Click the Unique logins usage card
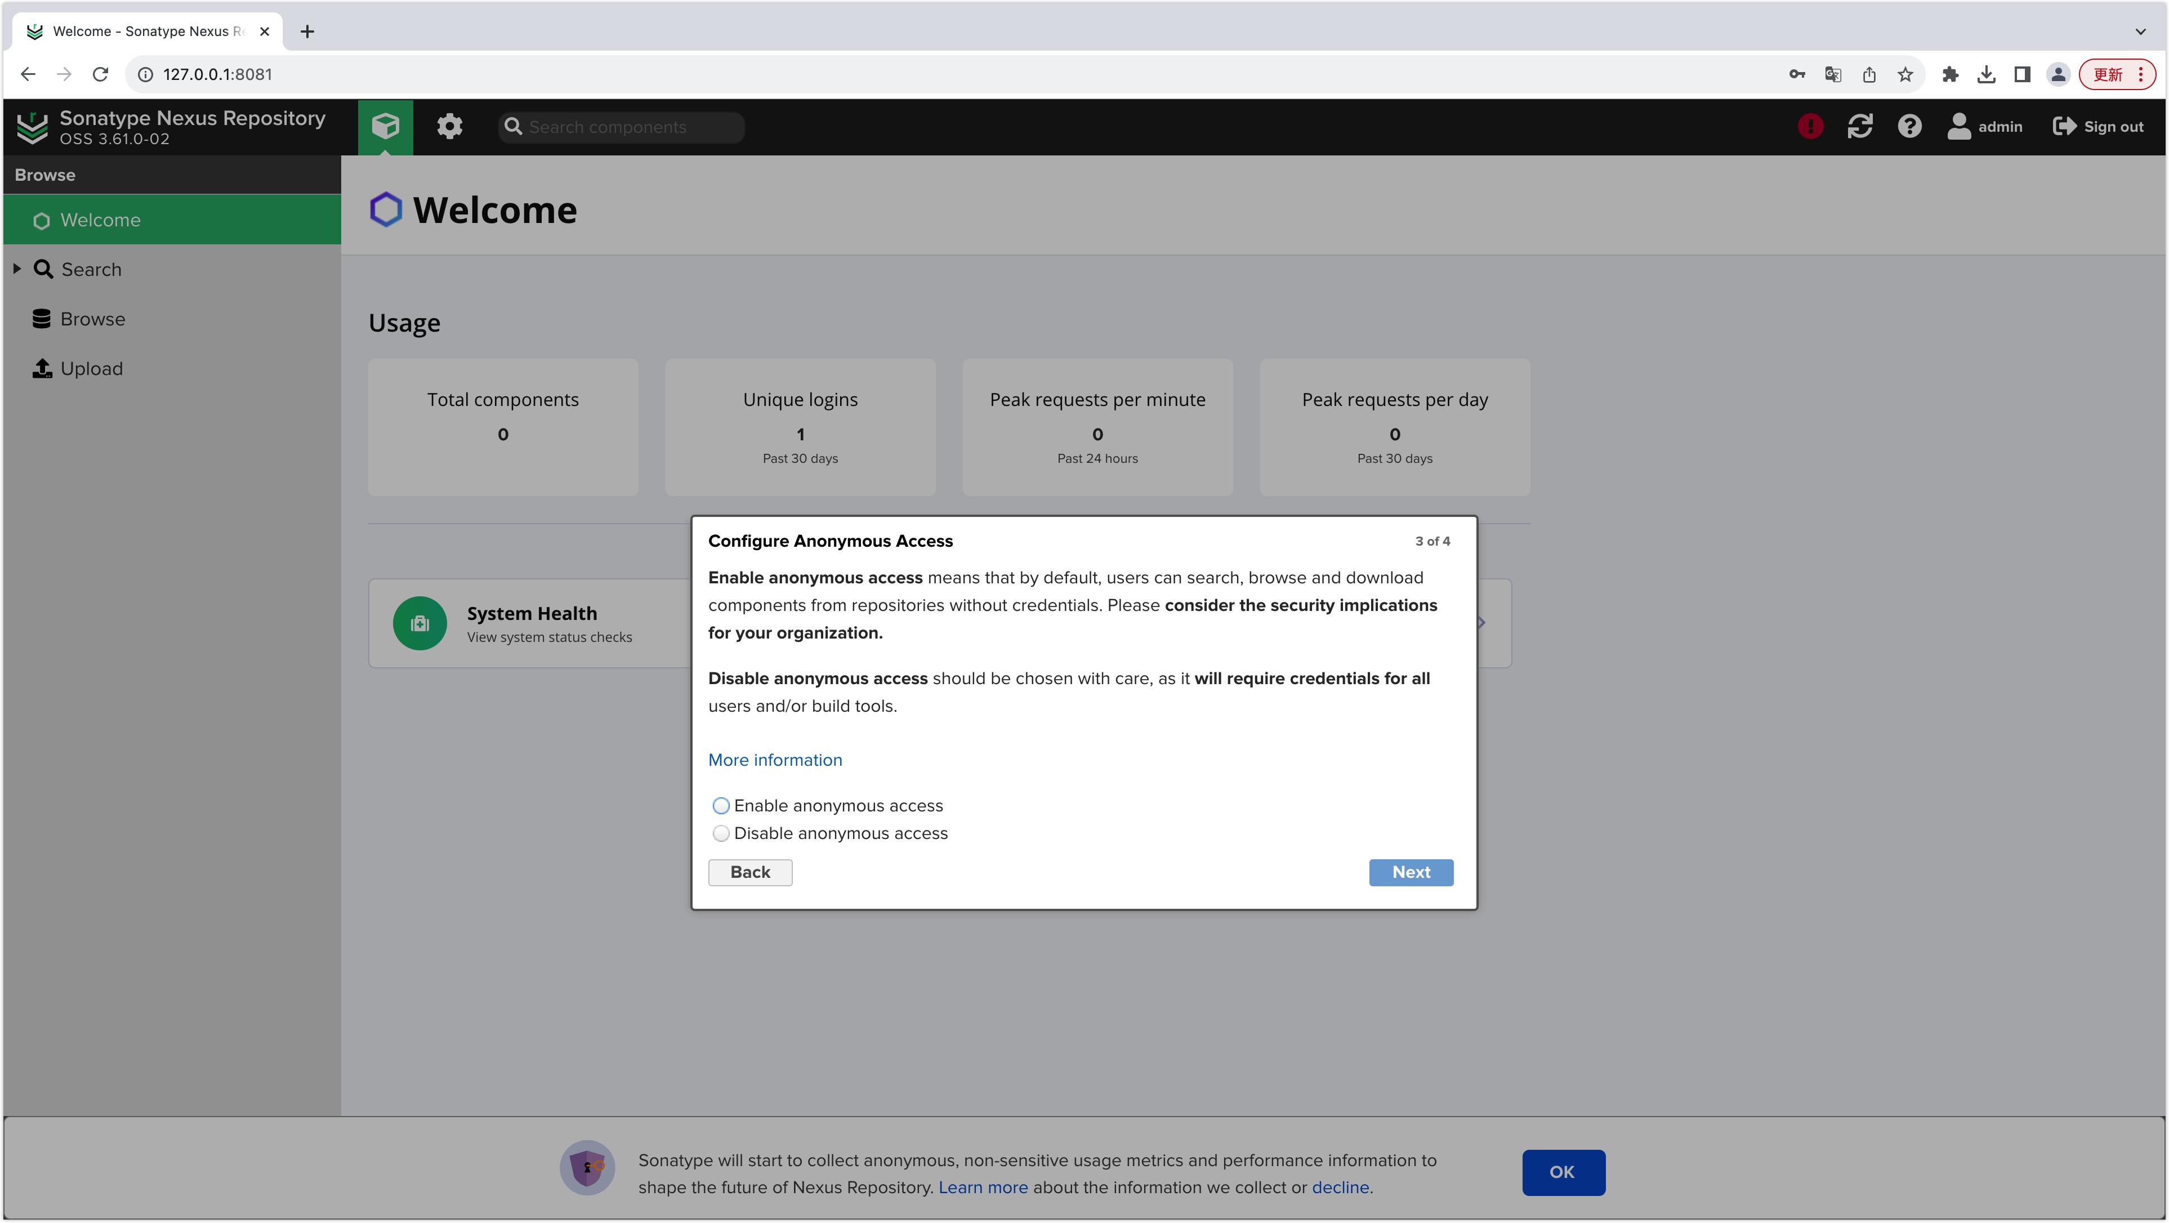Screen dimensions: 2169x1223 [800, 427]
